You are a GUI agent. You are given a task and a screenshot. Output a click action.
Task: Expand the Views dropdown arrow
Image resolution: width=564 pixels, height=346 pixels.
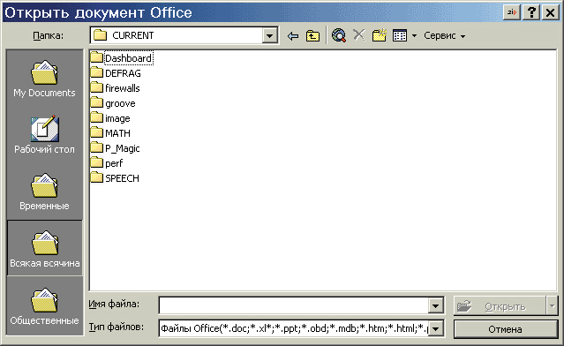pos(414,35)
